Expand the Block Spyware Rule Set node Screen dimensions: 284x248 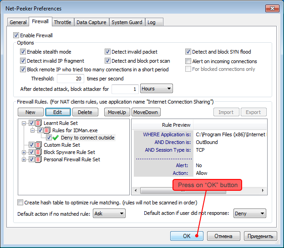click(x=24, y=152)
